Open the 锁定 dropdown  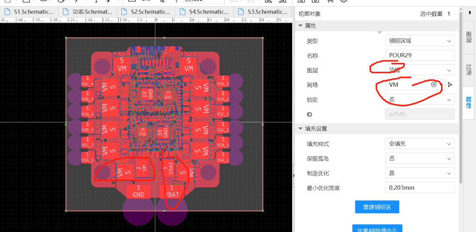click(419, 100)
